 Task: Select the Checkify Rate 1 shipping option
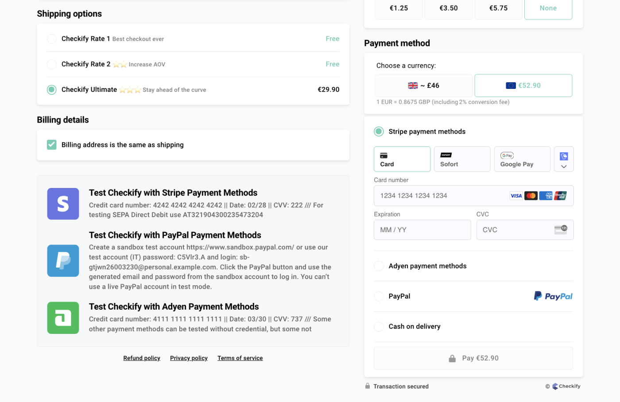(x=51, y=38)
